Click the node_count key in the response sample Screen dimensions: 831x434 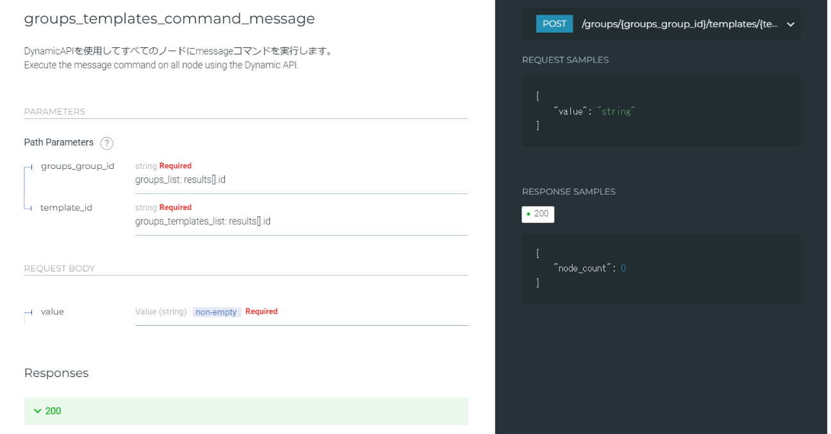[582, 268]
